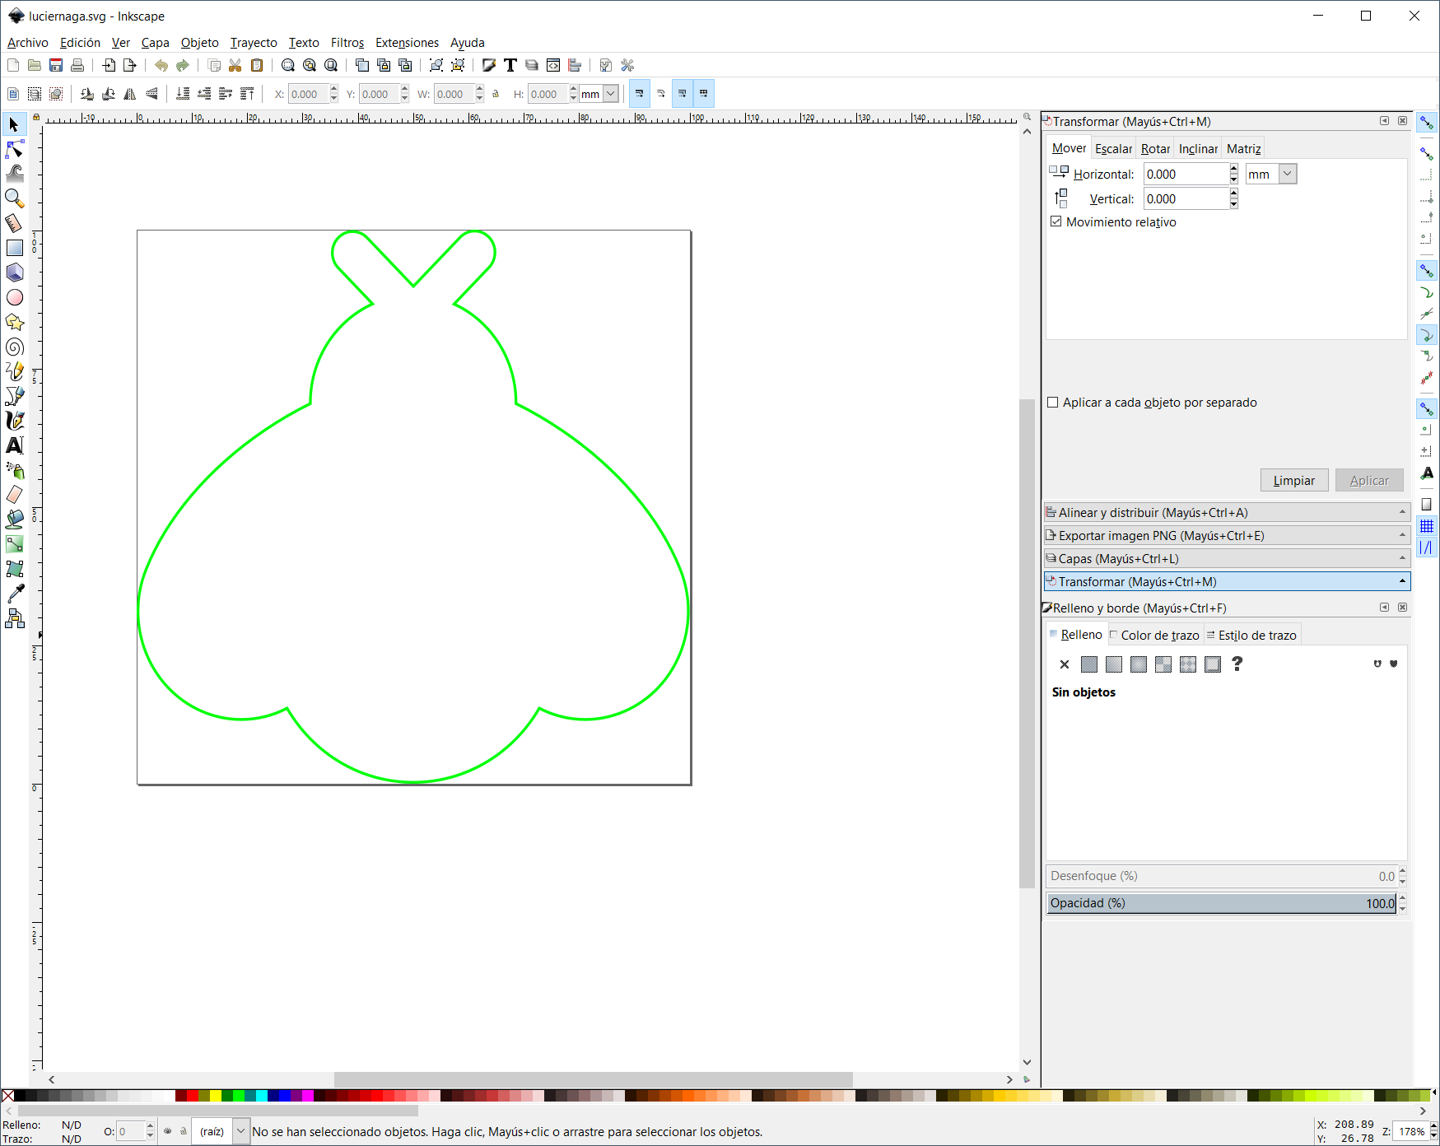Select the ellipse tool
1440x1146 pixels.
(x=14, y=297)
